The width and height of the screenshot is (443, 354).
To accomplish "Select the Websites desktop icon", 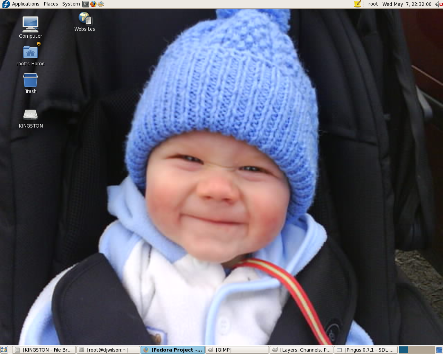I will click(x=84, y=22).
